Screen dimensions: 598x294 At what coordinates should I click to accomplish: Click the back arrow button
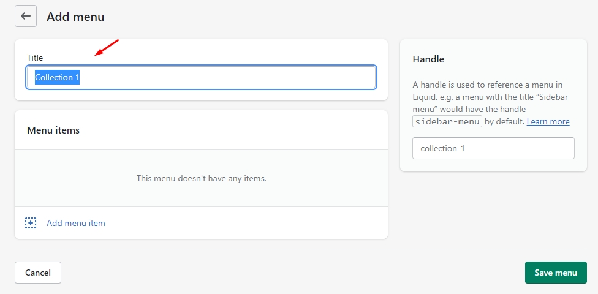point(26,17)
